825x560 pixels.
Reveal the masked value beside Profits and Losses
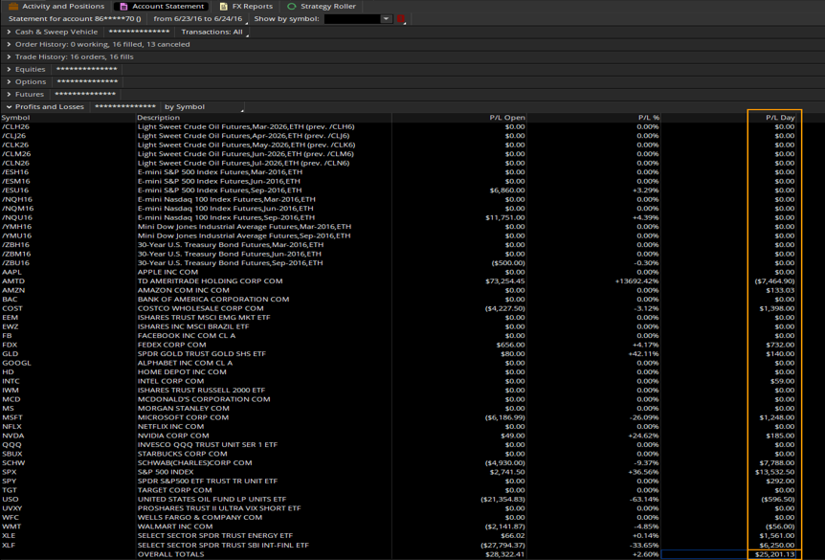(x=125, y=107)
